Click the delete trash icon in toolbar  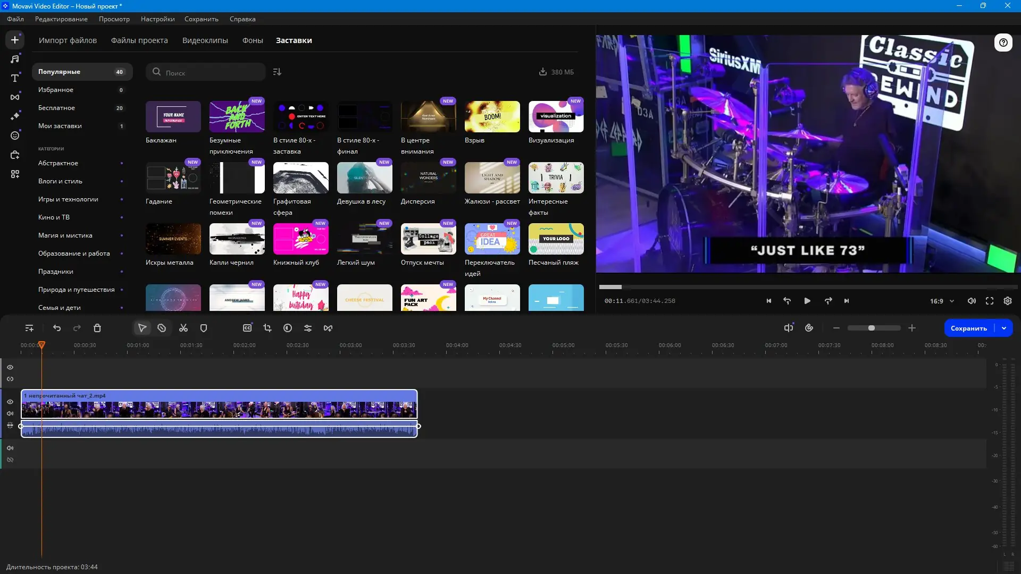click(97, 328)
